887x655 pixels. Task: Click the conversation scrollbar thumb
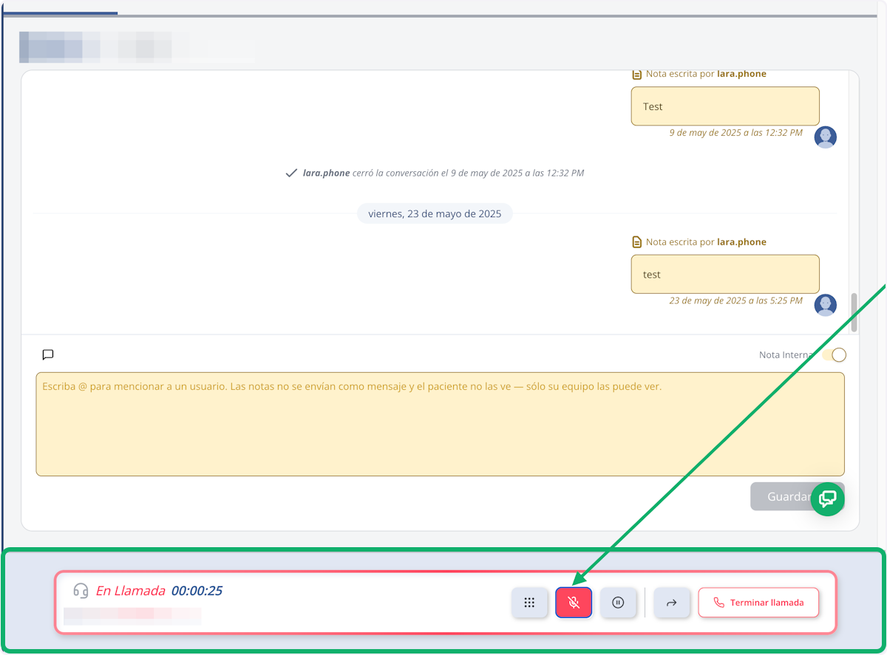click(854, 312)
